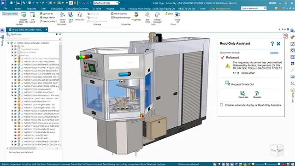
Task: Hide the ENSEMBLE ASCENSEUR component
Action: pos(15,65)
